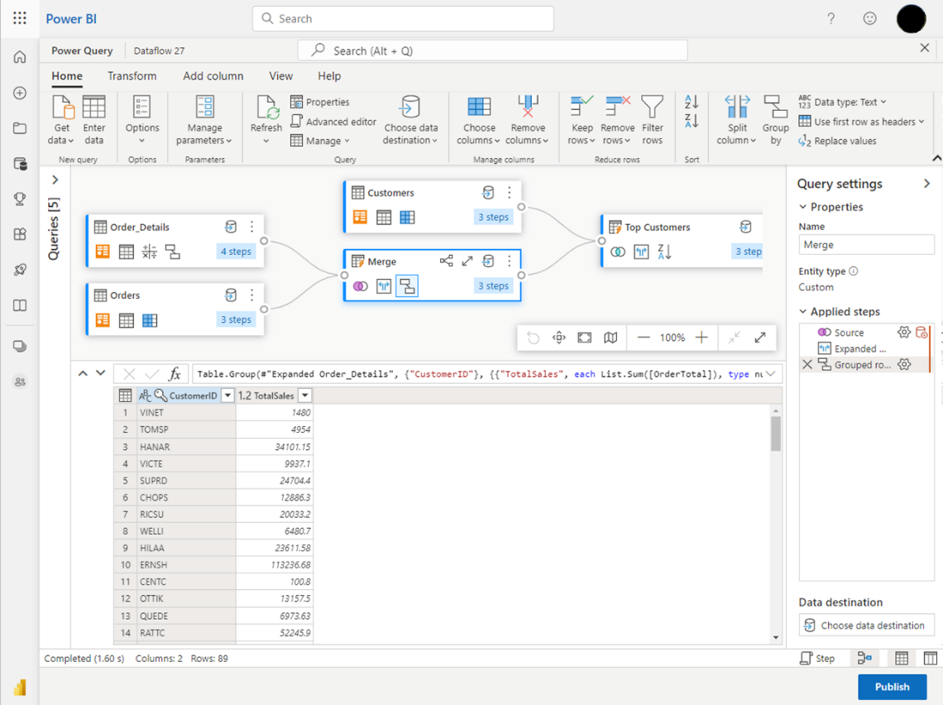The width and height of the screenshot is (943, 705).
Task: Click Replace values in the ribbon
Action: pyautogui.click(x=837, y=141)
